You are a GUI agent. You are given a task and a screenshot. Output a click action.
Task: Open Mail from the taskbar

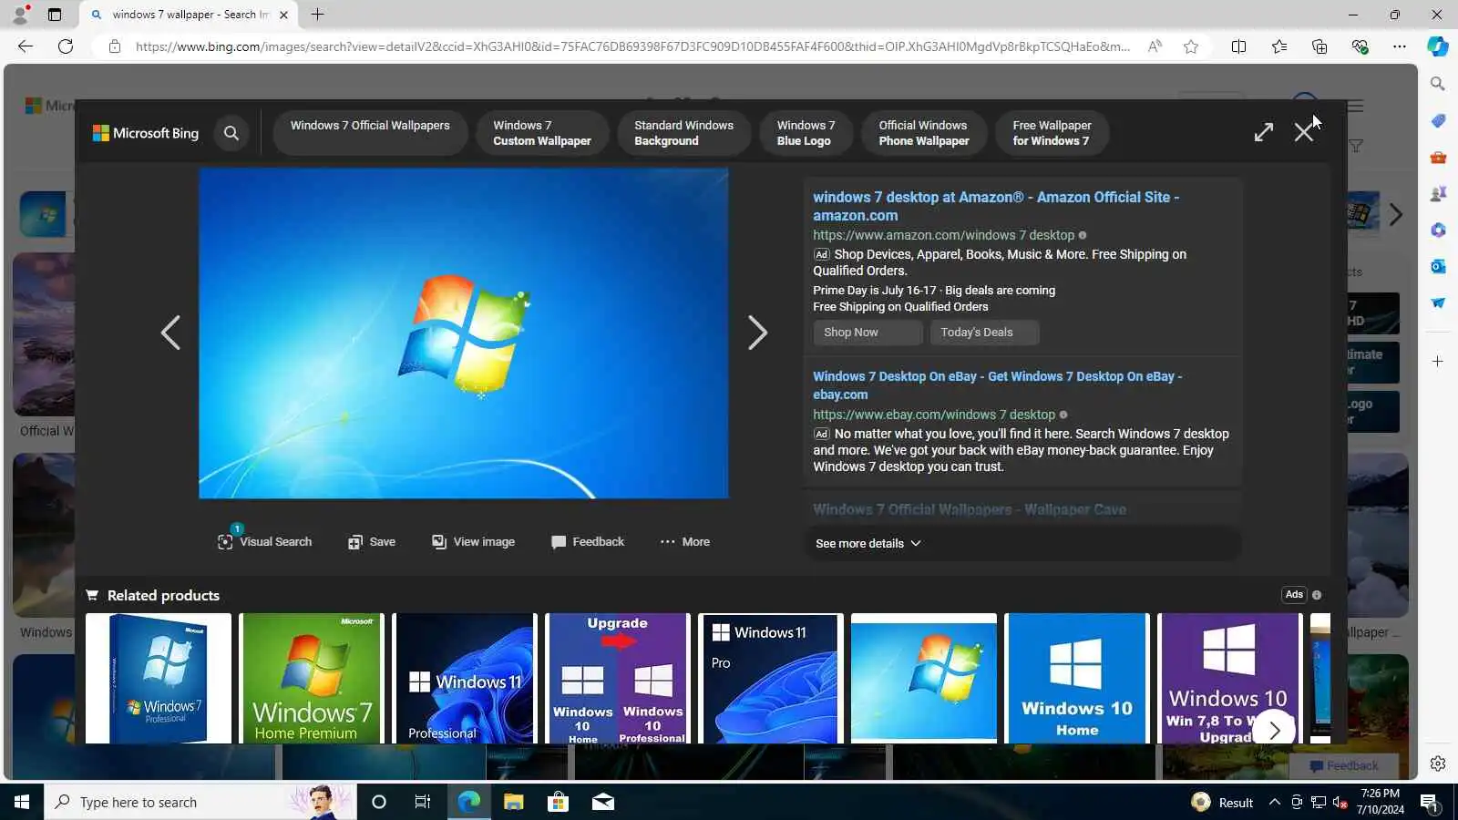click(x=603, y=802)
